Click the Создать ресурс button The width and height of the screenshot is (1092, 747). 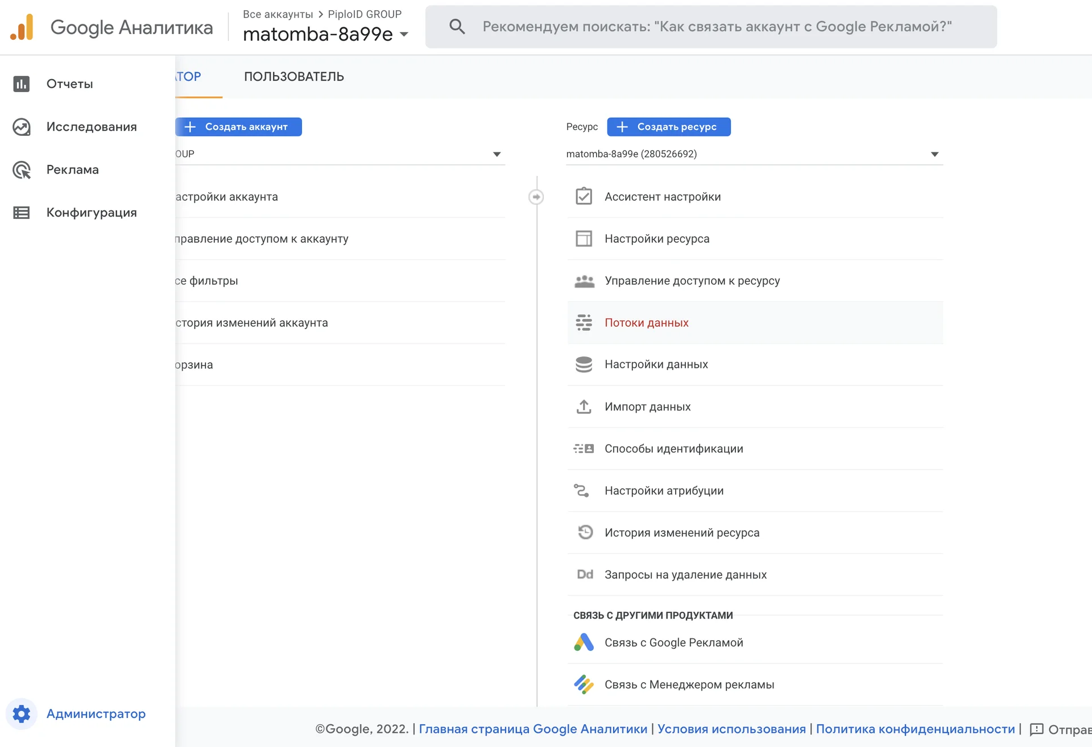click(x=669, y=127)
